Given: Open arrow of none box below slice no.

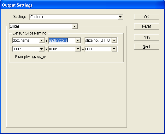Looking at the screenshot, I should coord(114,49).
